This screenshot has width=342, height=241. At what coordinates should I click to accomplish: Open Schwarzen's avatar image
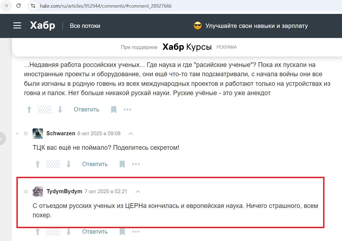[x=37, y=134]
